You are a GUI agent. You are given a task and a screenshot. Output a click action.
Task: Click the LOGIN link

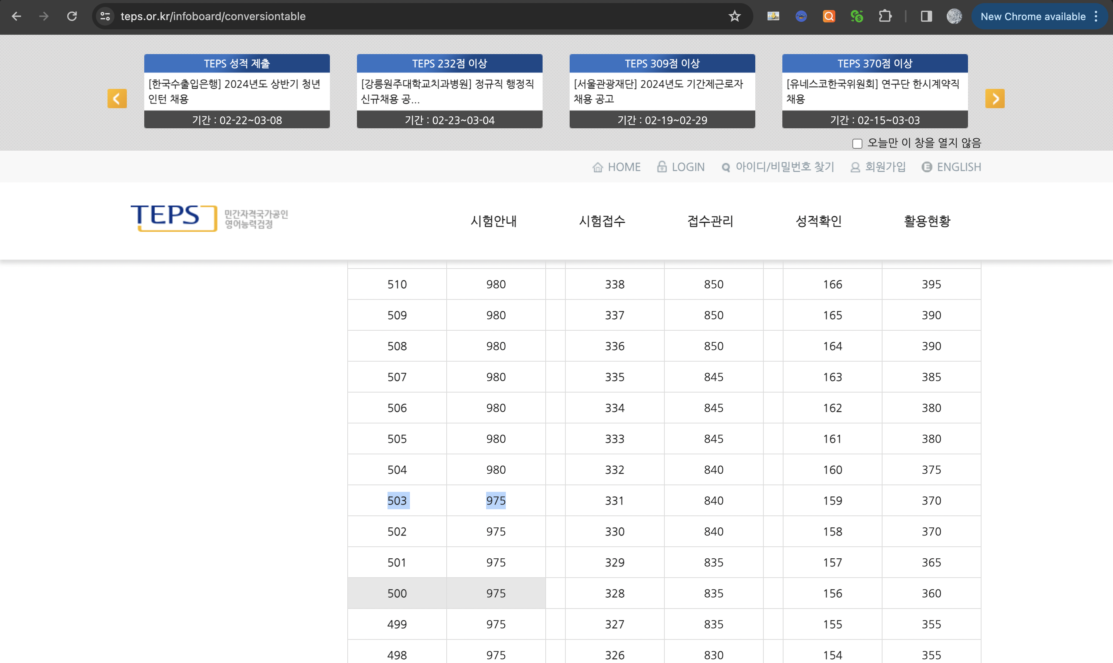681,167
